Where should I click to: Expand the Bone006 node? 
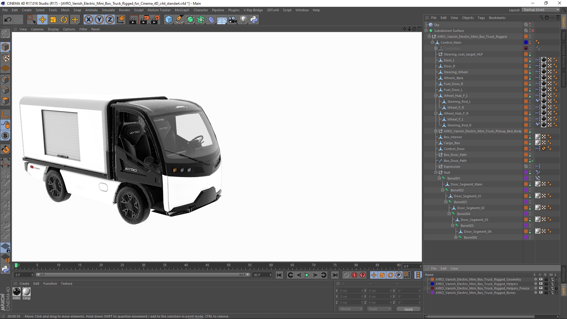(456, 237)
